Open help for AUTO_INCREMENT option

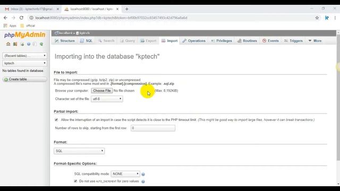click(143, 181)
